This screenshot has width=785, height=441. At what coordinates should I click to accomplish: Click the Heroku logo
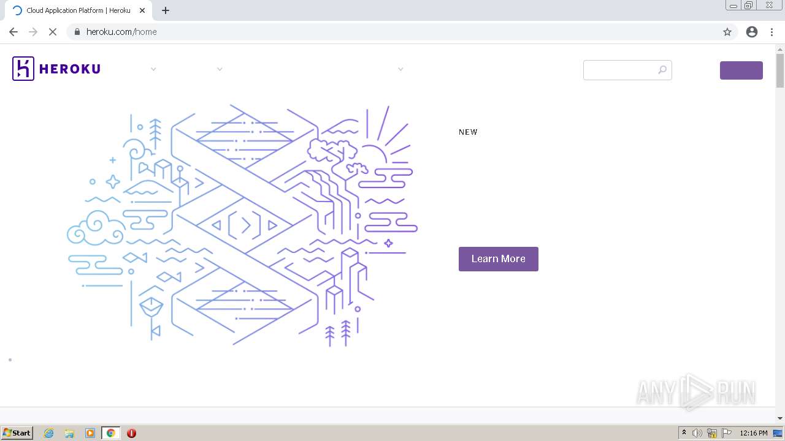click(x=56, y=69)
